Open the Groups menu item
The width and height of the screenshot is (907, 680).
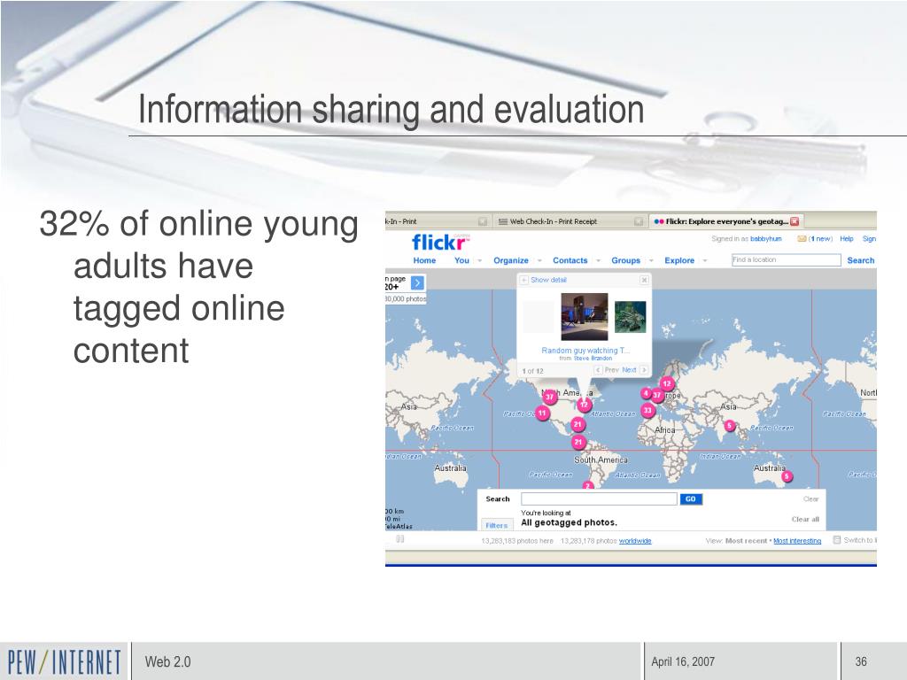point(626,261)
